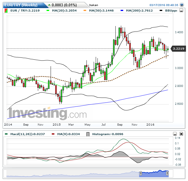Click the 'MA(9):0.0334' legend label
Image resolution: width=188 pixels, height=181 pixels.
click(x=69, y=134)
